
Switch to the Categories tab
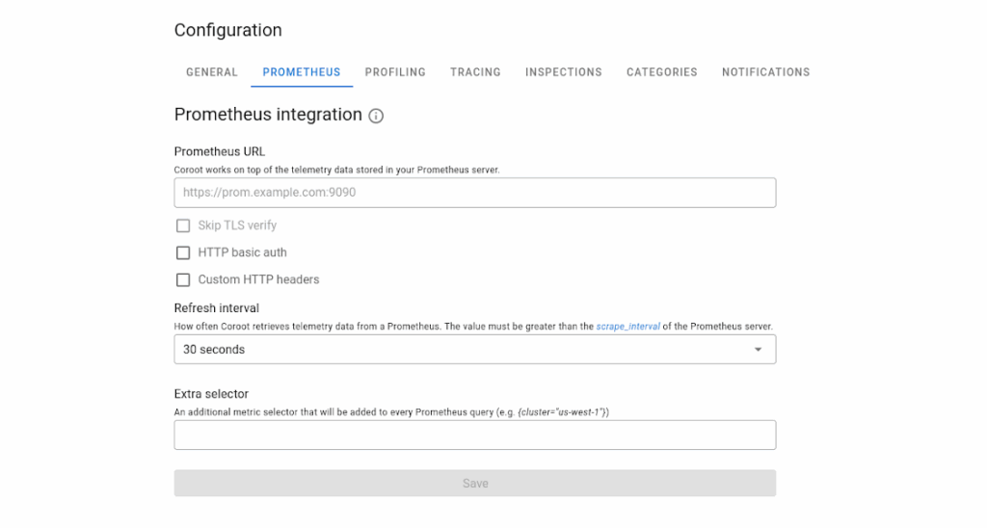click(x=661, y=72)
